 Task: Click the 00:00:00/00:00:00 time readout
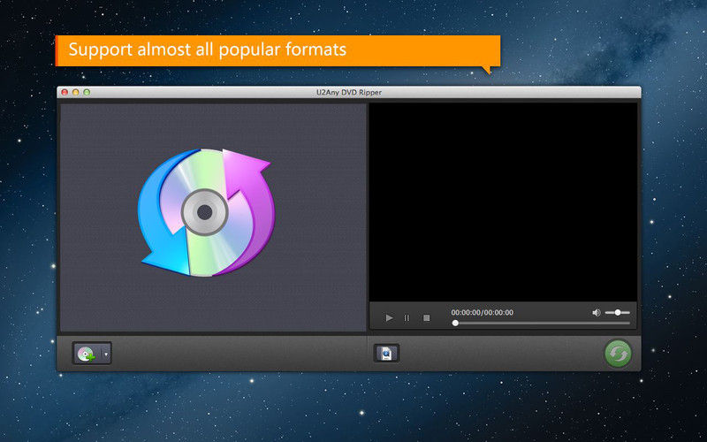point(482,313)
